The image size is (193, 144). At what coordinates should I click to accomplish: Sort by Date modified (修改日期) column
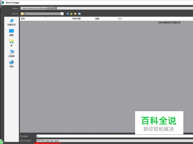[83, 19]
